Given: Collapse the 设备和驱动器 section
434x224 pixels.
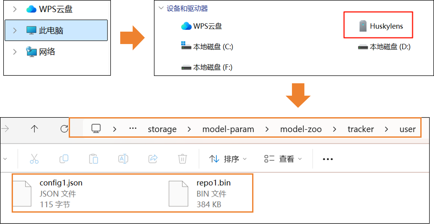Looking at the screenshot, I should click(x=161, y=8).
